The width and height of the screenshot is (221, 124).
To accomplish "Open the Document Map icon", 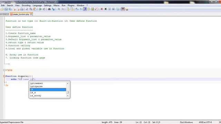I will point(93,9).
